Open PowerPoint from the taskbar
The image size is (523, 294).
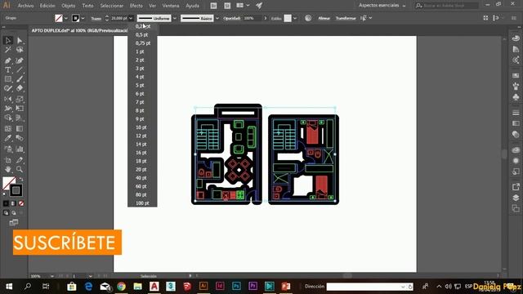tap(286, 286)
